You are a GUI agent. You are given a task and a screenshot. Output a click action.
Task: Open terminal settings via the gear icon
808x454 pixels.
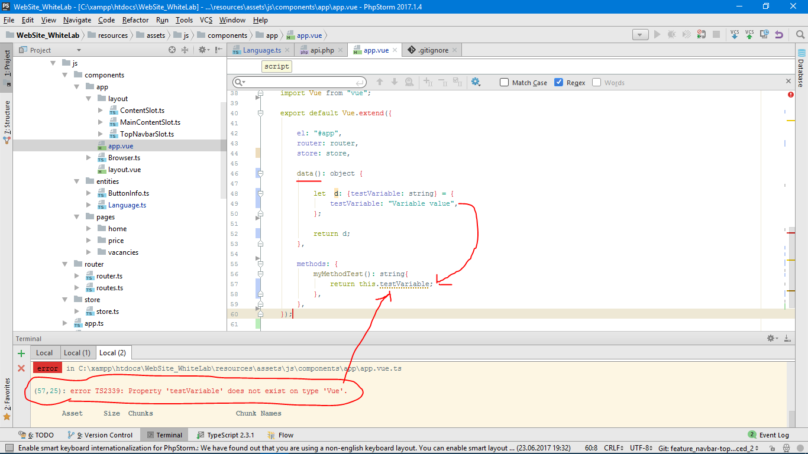[771, 338]
